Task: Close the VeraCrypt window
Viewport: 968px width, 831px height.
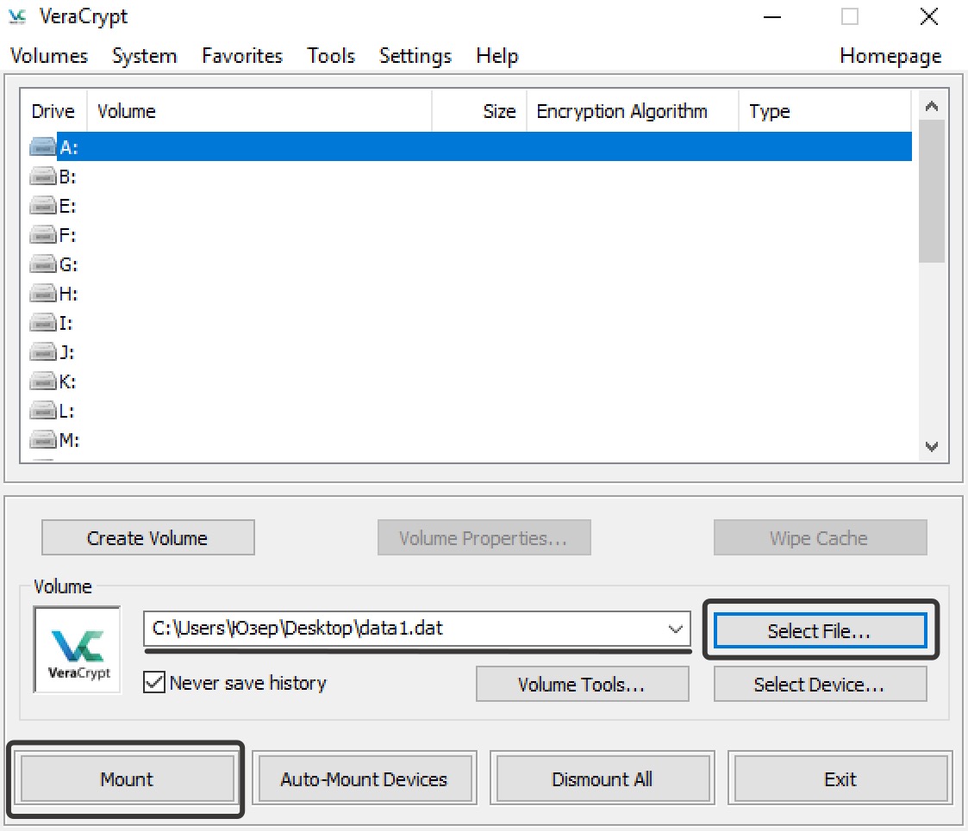Action: tap(928, 16)
